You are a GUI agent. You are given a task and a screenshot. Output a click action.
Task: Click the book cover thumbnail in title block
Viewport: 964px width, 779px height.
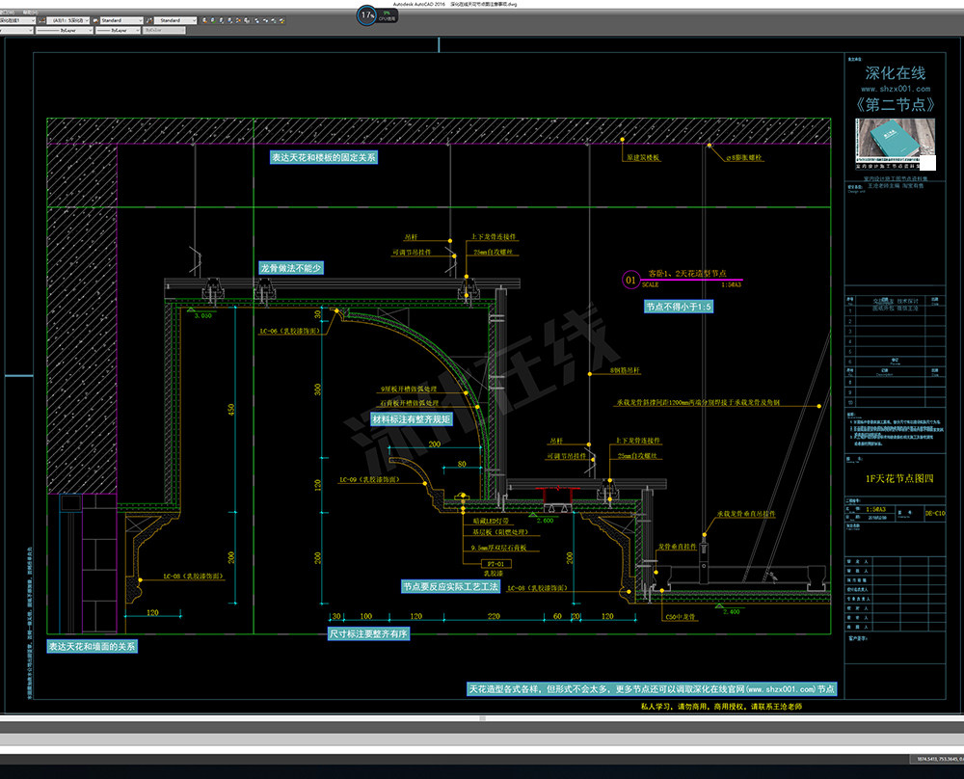pyautogui.click(x=896, y=144)
